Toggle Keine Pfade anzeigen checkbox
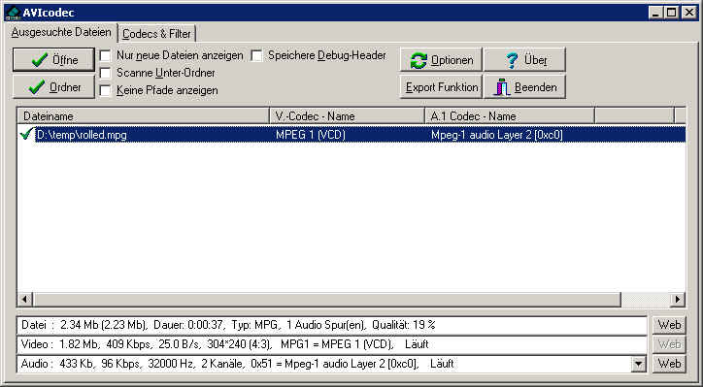Image resolution: width=703 pixels, height=387 pixels. (105, 90)
